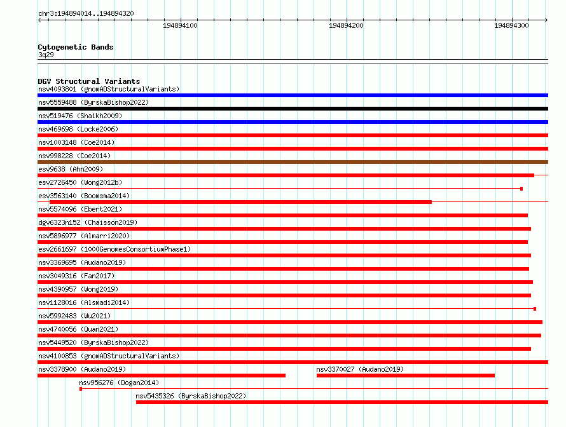The height and width of the screenshot is (427, 566).
Task: Click red bar under esv9638
Action: click(x=286, y=175)
